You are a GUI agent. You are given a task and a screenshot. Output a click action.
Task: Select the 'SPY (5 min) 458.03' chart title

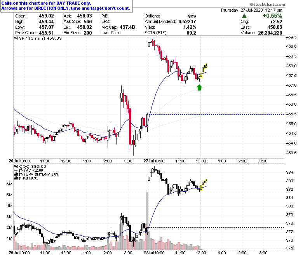point(40,38)
